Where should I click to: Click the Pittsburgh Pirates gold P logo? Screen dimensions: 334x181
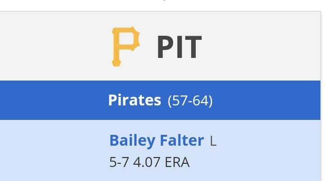[126, 46]
